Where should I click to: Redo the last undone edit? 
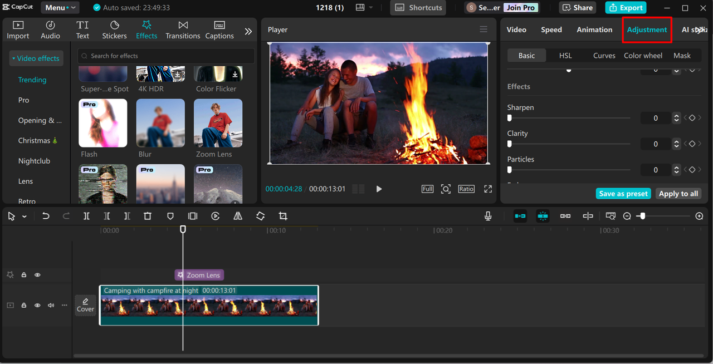click(x=66, y=216)
